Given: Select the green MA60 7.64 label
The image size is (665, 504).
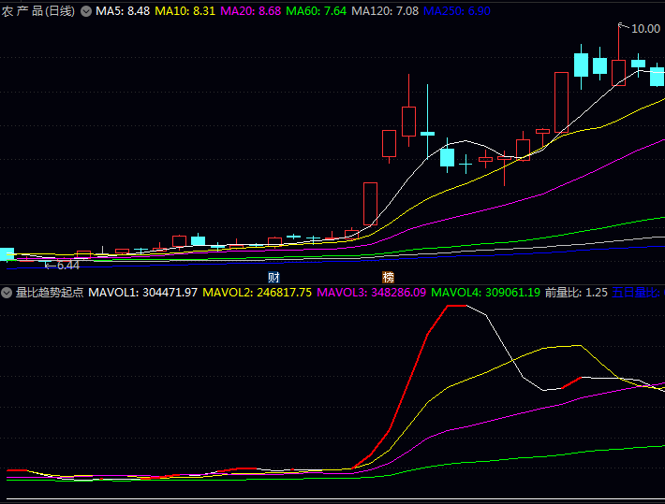Looking at the screenshot, I should (316, 11).
